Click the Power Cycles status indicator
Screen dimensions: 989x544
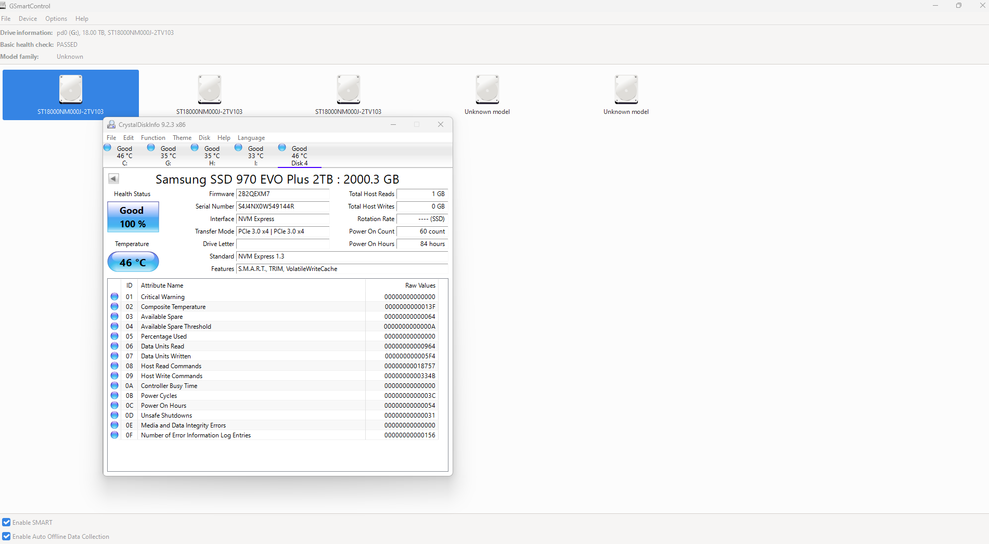[114, 395]
